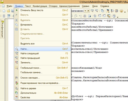Choose Копировать in Правка menu
The width and height of the screenshot is (128, 101).
42,25
